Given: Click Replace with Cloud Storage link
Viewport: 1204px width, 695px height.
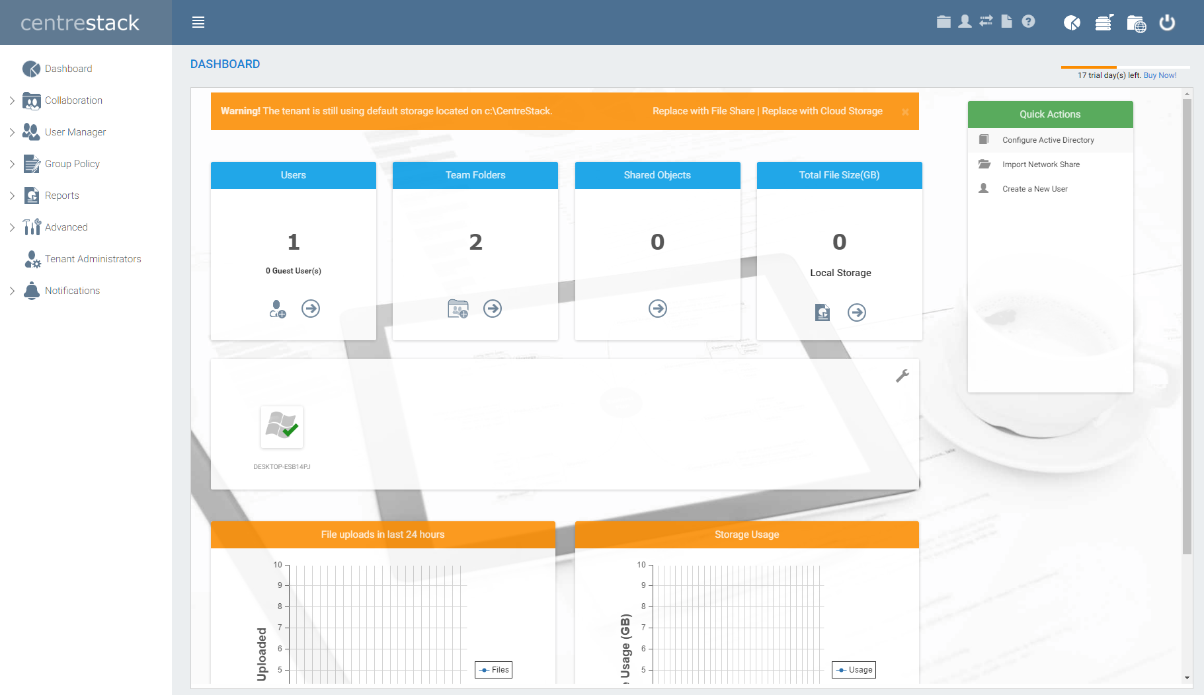Looking at the screenshot, I should (822, 111).
